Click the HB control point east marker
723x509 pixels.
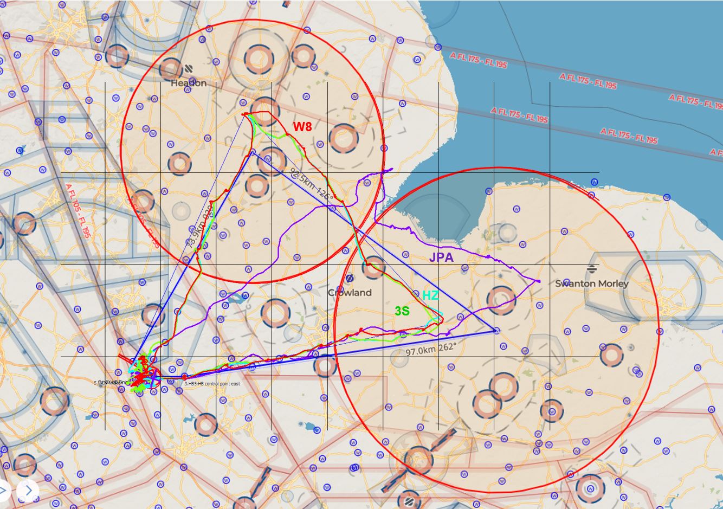click(184, 376)
